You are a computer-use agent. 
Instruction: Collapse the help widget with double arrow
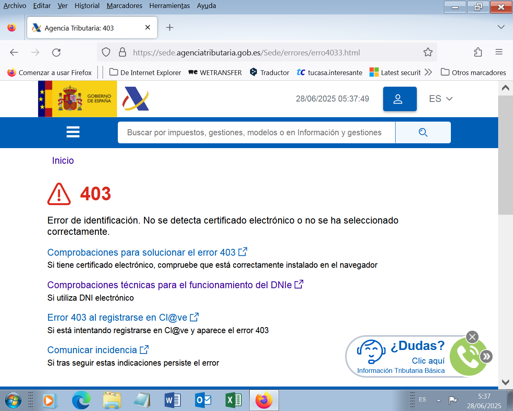click(x=486, y=356)
